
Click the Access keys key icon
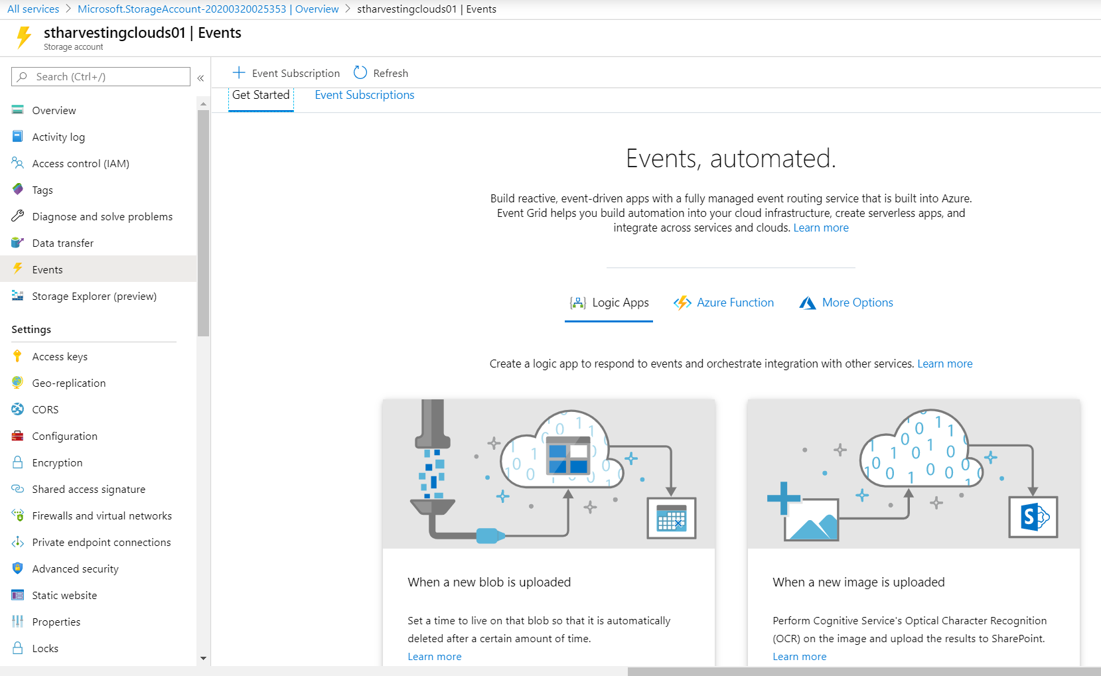(18, 356)
